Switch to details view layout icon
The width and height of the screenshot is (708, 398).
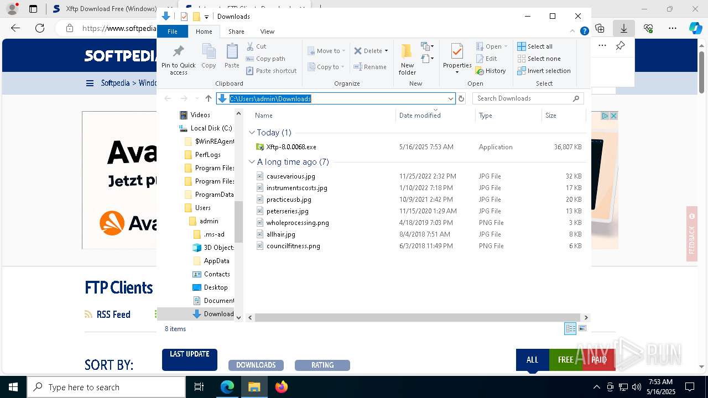point(570,329)
